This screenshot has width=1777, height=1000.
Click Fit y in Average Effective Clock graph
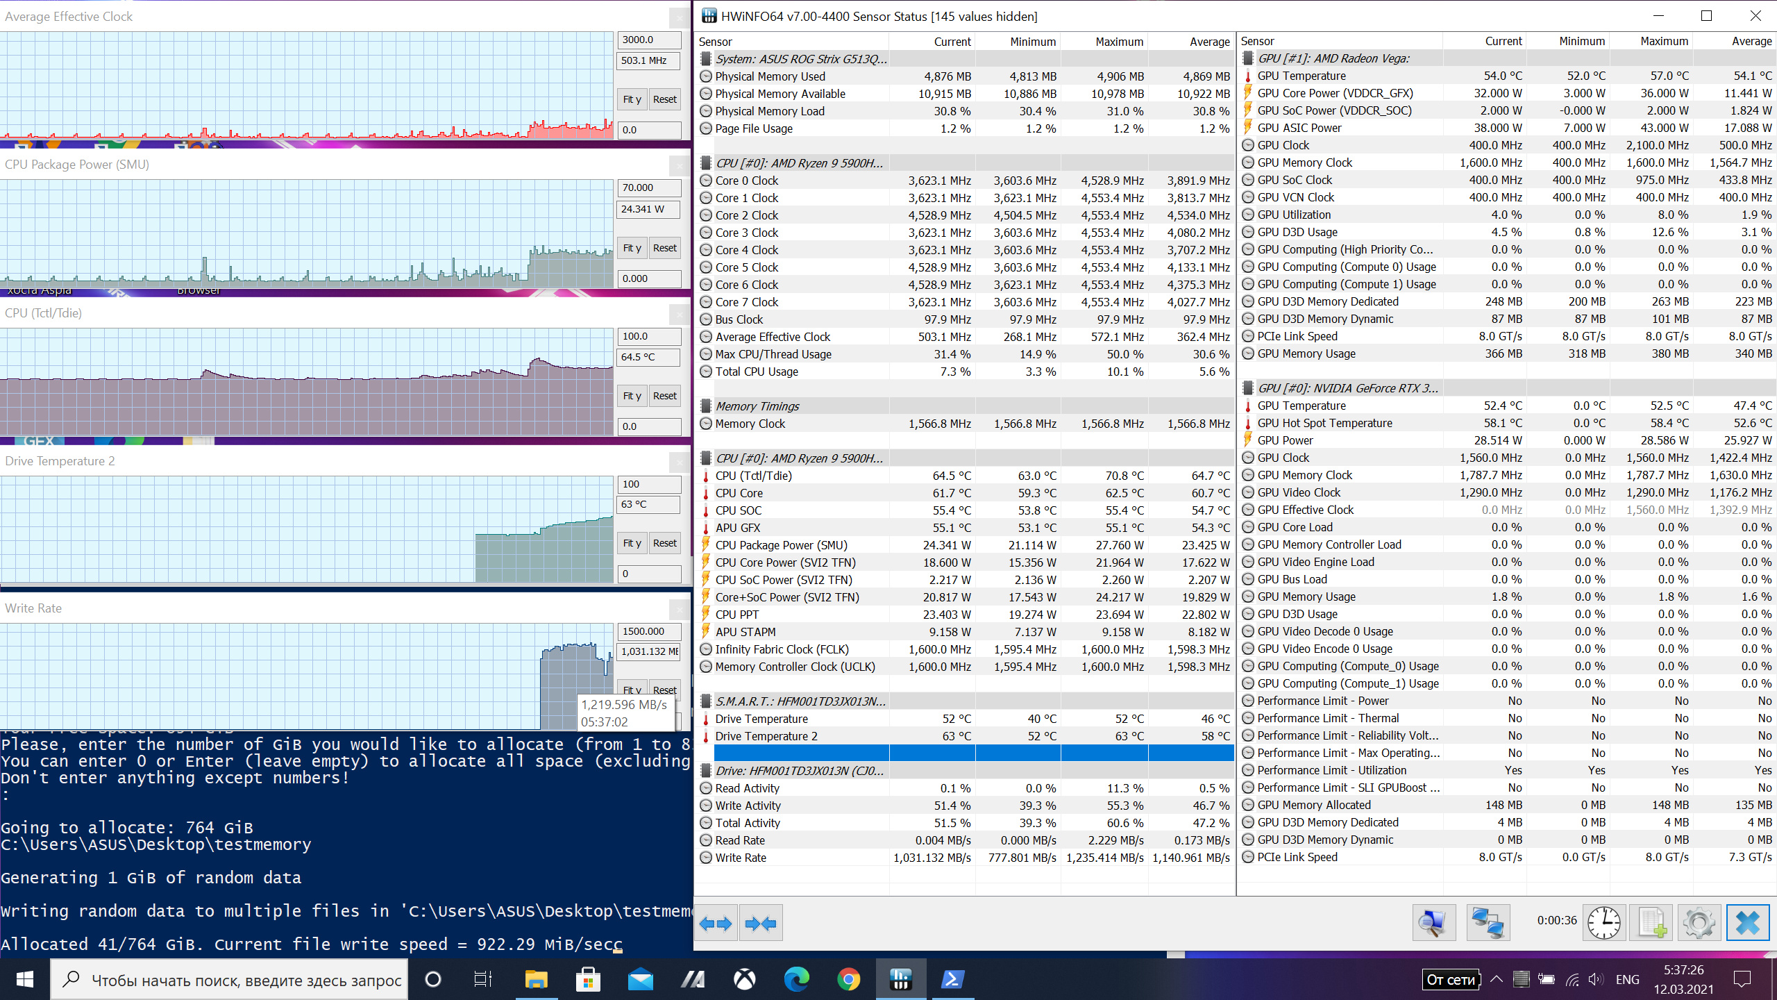(x=632, y=99)
